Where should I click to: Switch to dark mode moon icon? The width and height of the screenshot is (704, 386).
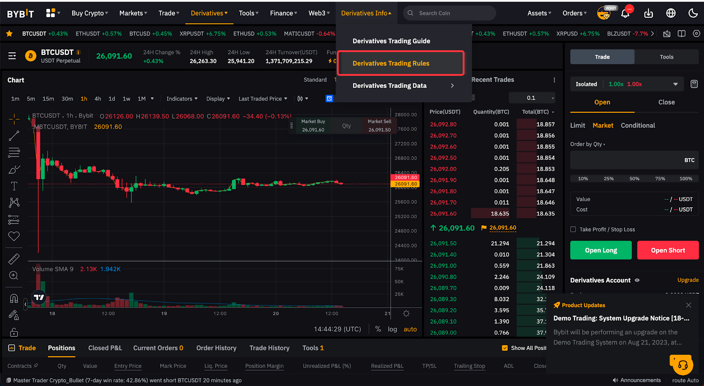(693, 13)
